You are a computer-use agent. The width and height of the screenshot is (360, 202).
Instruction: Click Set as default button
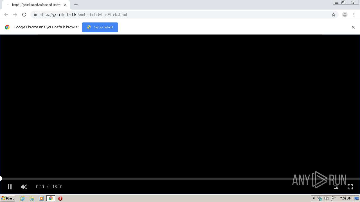pos(100,27)
